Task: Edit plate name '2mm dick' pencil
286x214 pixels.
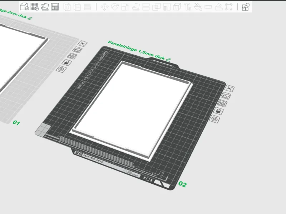Action: [x=30, y=19]
